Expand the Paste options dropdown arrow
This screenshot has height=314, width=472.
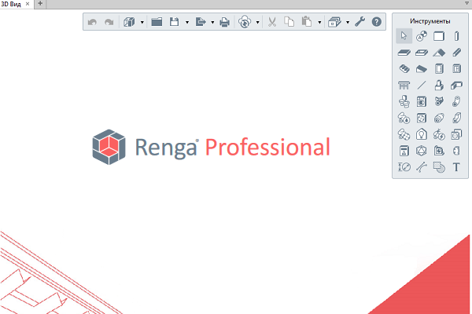point(319,22)
